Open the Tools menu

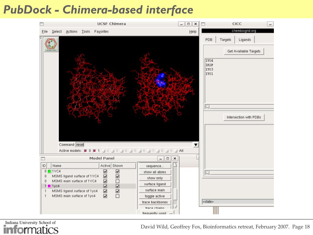tap(86, 32)
